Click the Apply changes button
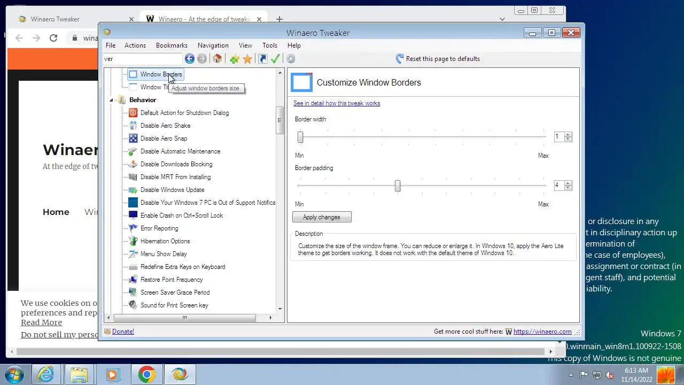This screenshot has width=684, height=385. click(x=322, y=217)
